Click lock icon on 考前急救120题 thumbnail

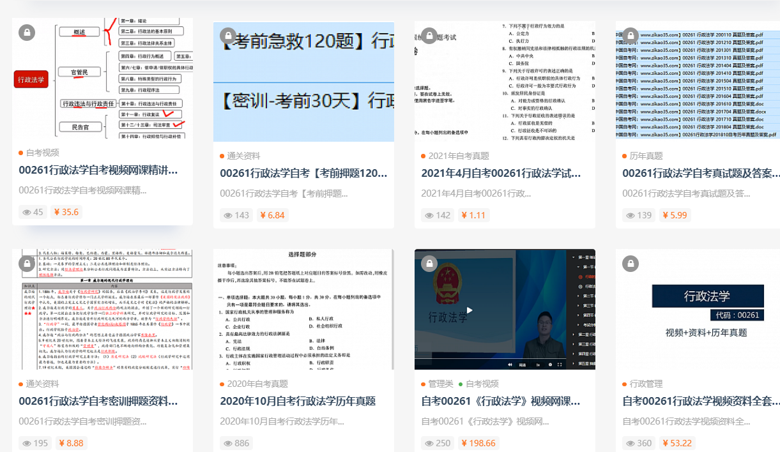coord(228,36)
